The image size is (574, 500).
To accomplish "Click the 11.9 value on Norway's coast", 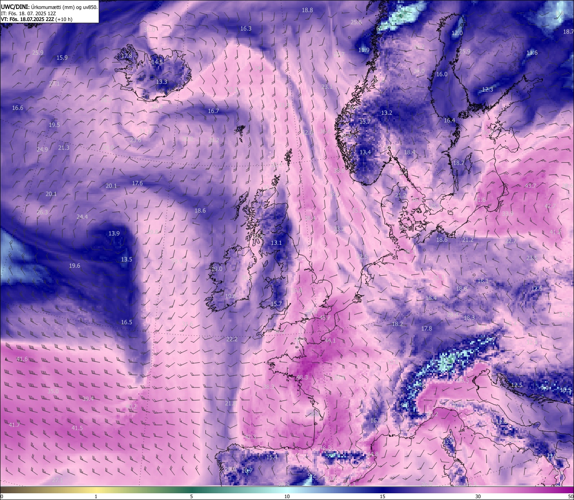I will click(364, 50).
